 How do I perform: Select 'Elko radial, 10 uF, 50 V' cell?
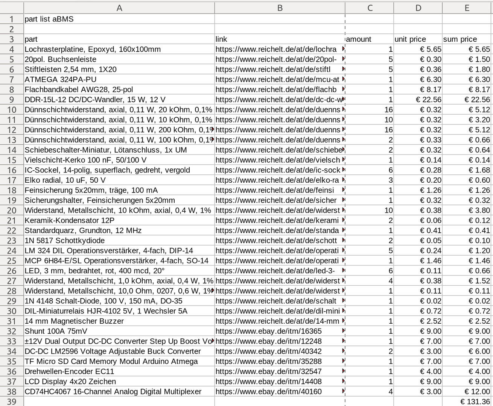click(x=119, y=180)
